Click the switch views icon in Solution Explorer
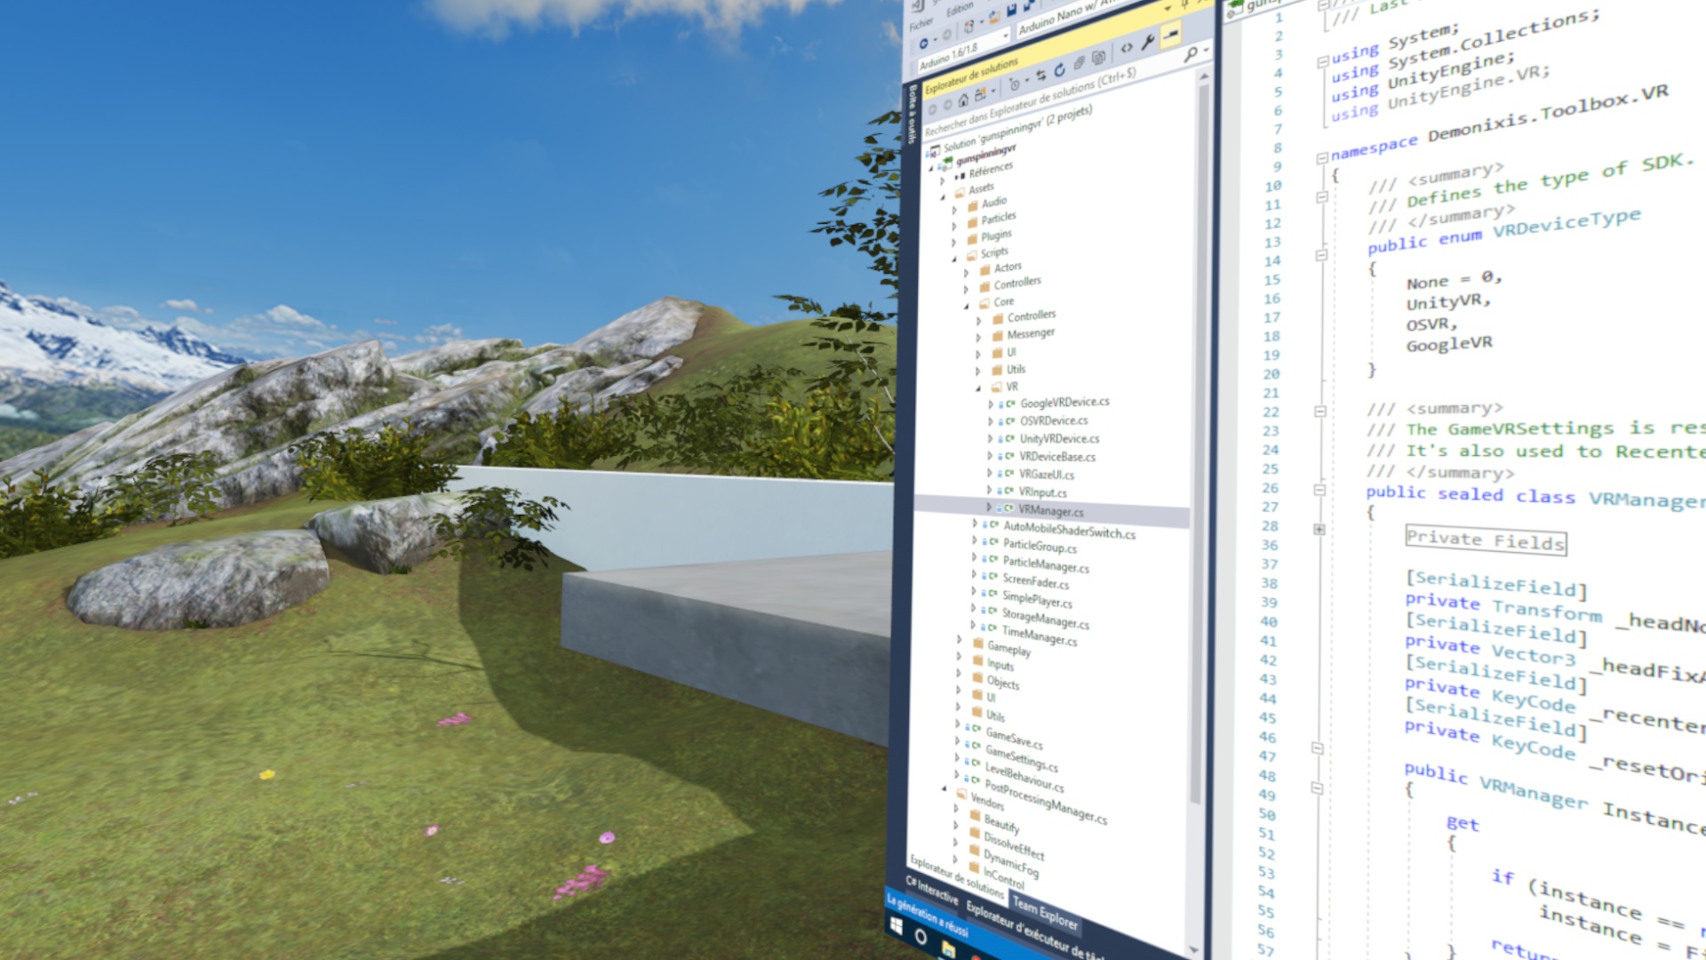Screen dimensions: 1706x960 coord(981,93)
